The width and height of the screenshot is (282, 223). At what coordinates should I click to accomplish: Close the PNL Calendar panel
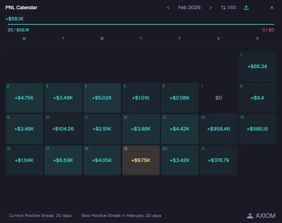(x=272, y=7)
